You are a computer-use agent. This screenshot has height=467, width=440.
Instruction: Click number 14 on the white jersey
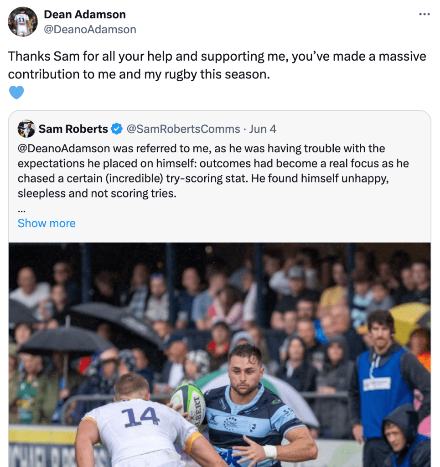click(x=140, y=417)
